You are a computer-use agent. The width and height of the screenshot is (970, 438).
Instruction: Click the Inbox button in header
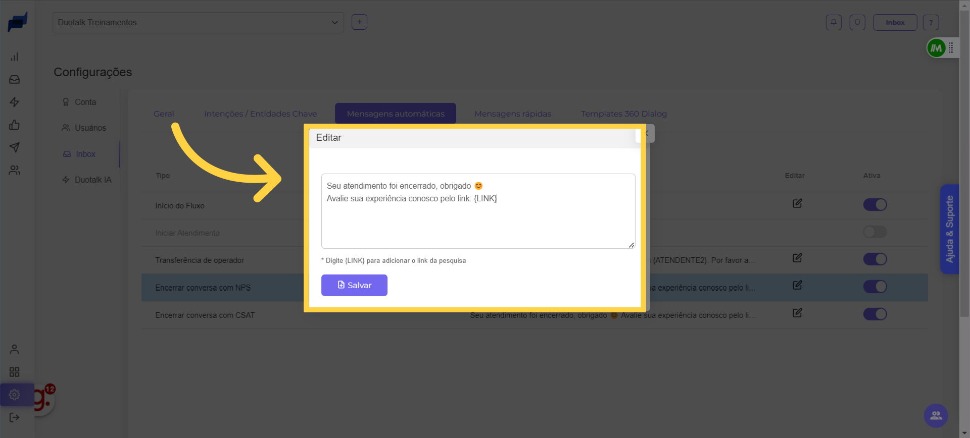[895, 23]
